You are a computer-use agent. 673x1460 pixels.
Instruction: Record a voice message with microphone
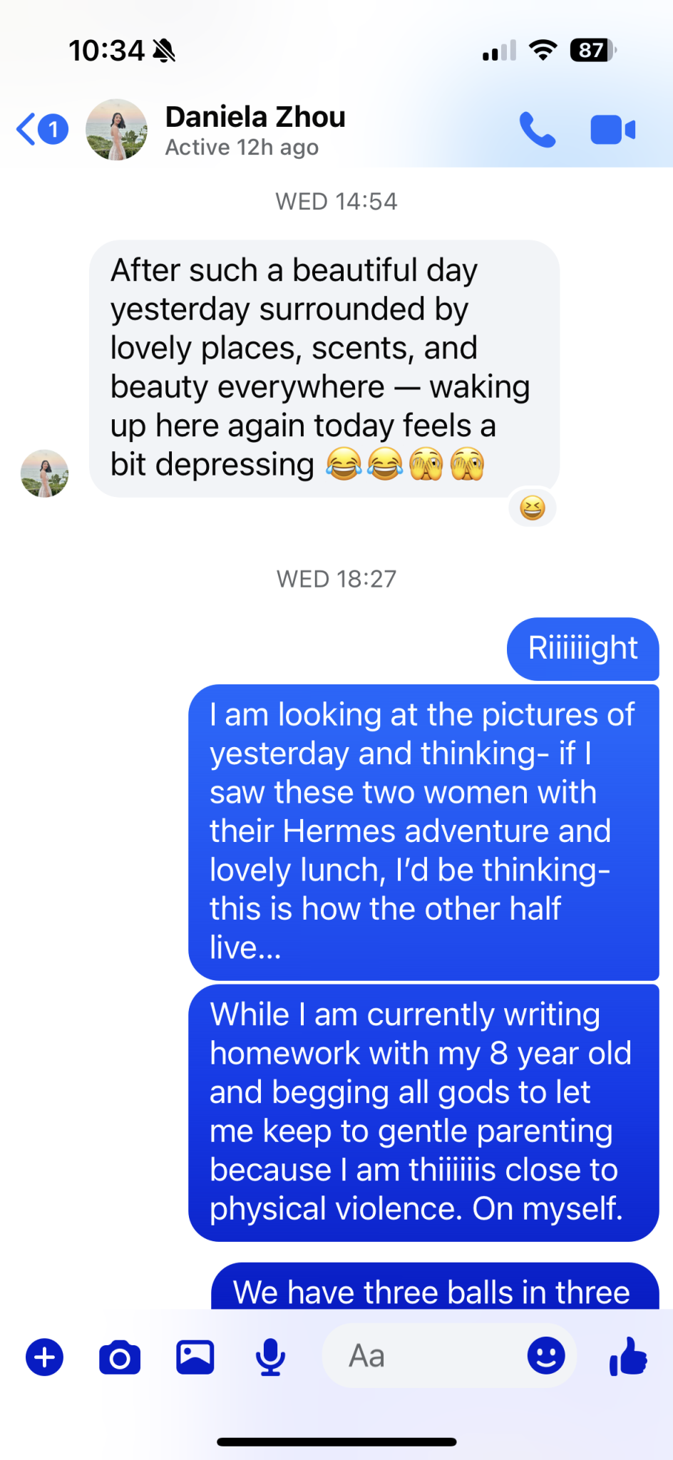(271, 1357)
